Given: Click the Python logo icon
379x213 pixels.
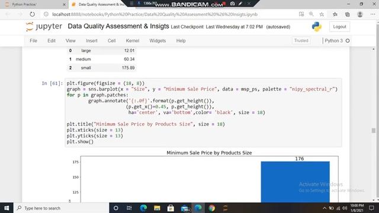Looking at the screenshot, I should pos(316,27).
